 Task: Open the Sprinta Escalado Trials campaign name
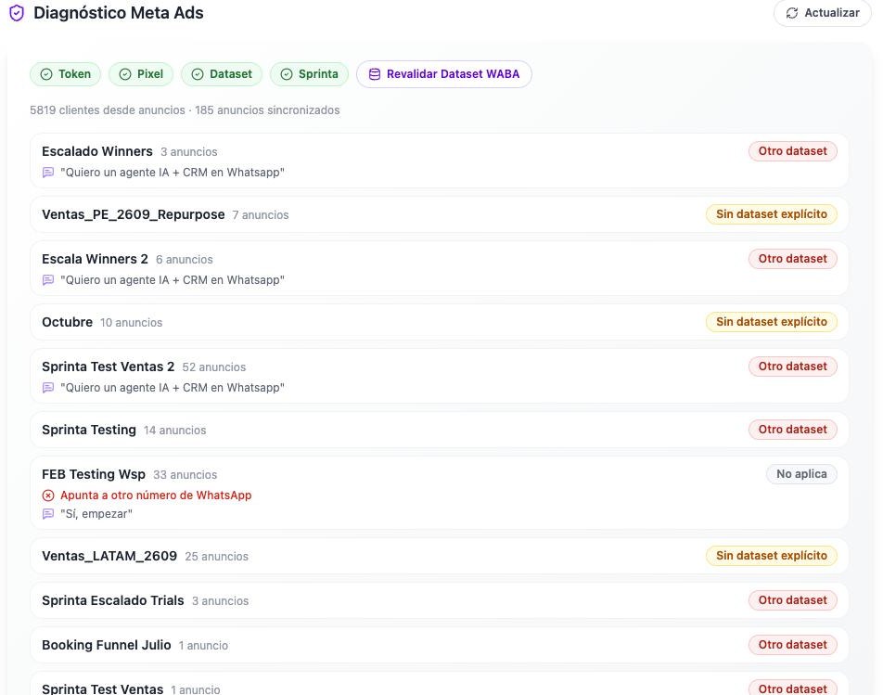[x=112, y=600]
